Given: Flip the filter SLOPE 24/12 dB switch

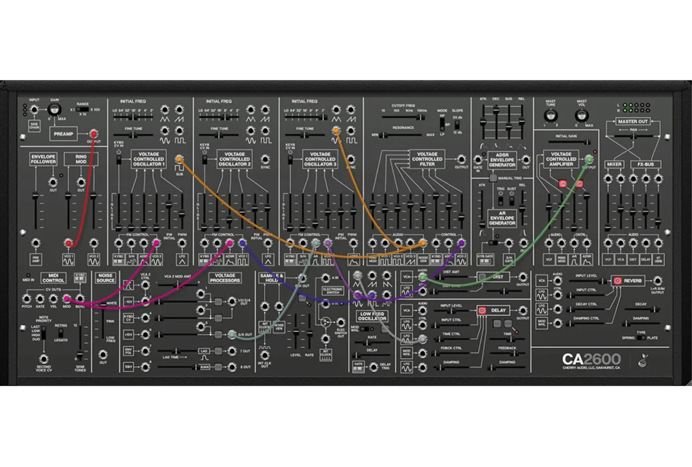Looking at the screenshot, I should [456, 124].
